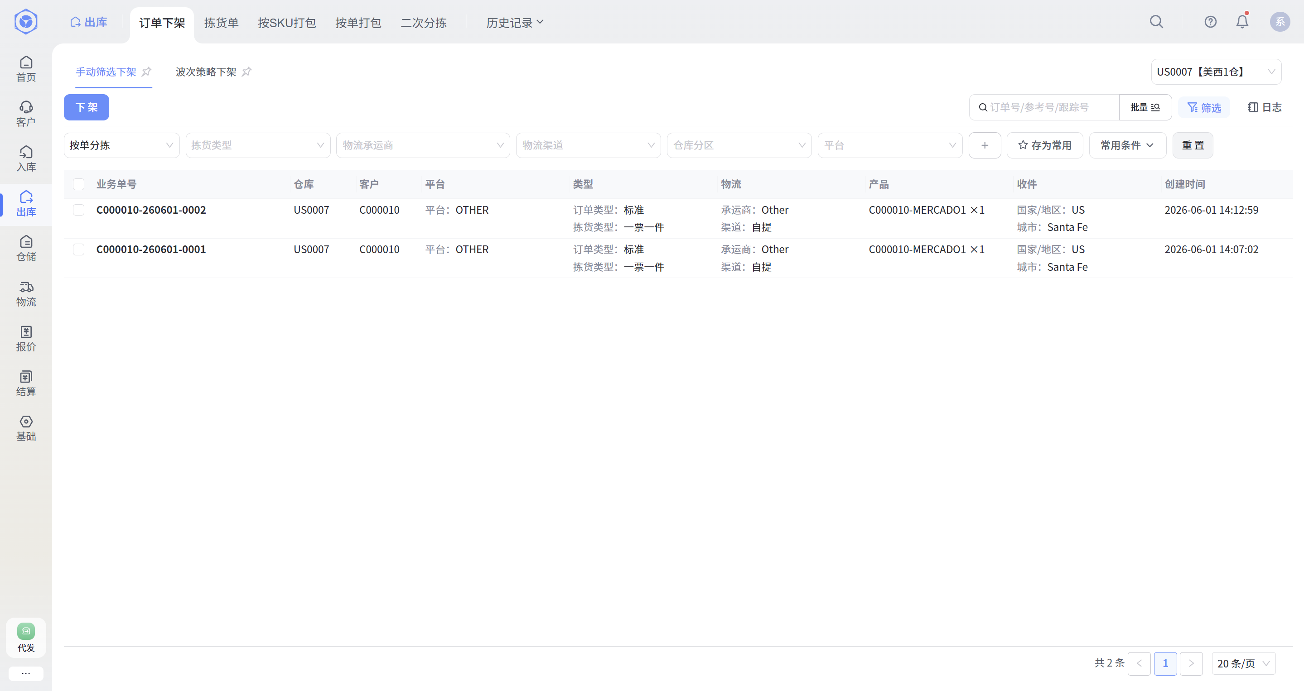Open the 结算 settlement sidebar icon
The image size is (1304, 691).
26,384
